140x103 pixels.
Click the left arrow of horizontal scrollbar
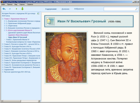tap(2, 101)
